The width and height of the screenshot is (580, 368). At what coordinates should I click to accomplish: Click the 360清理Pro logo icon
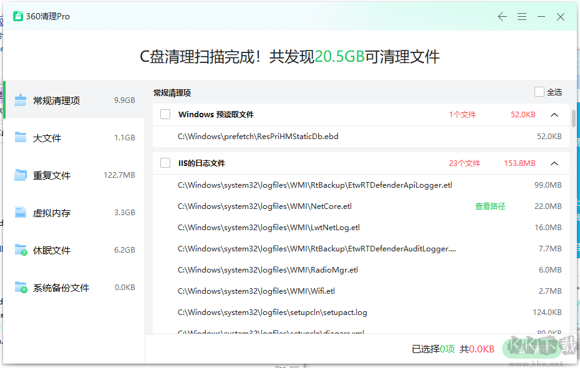tap(17, 16)
